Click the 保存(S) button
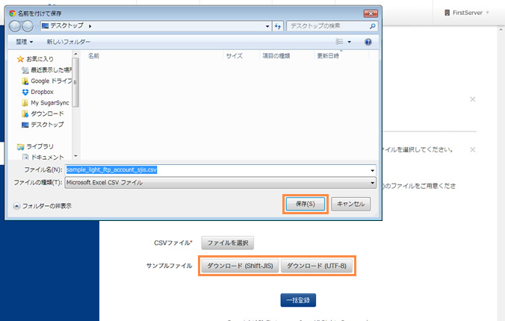505x321 pixels. 306,204
